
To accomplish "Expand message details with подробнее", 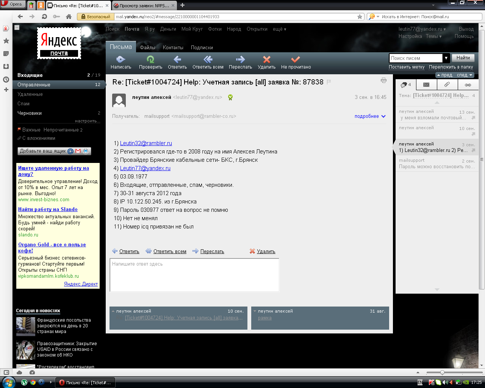I will [370, 116].
